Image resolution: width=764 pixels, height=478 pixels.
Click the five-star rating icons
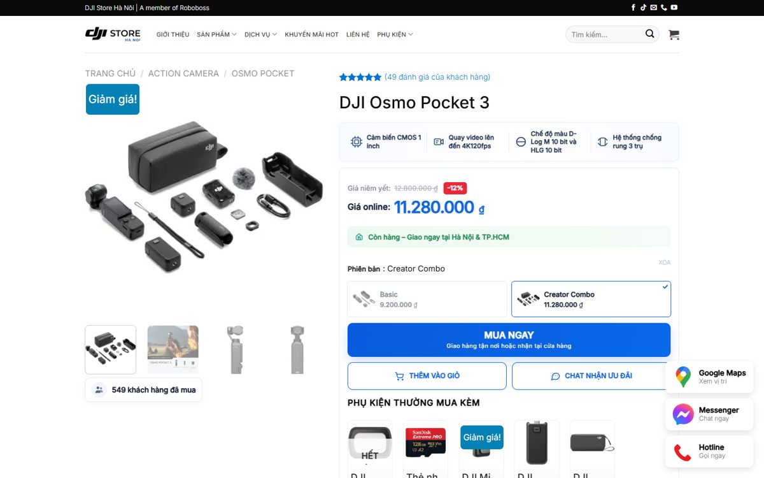360,77
